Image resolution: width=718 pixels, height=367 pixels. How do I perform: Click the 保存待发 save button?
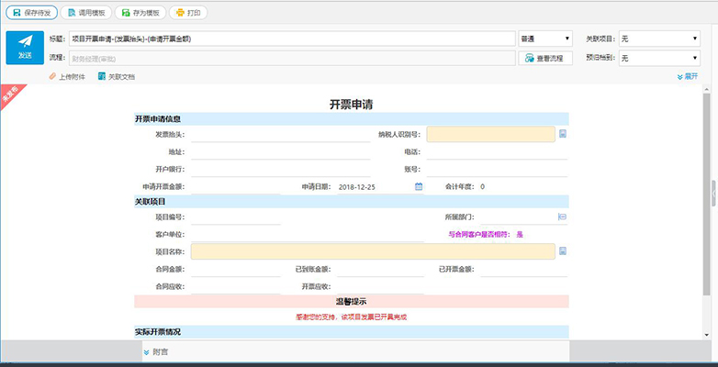point(31,13)
